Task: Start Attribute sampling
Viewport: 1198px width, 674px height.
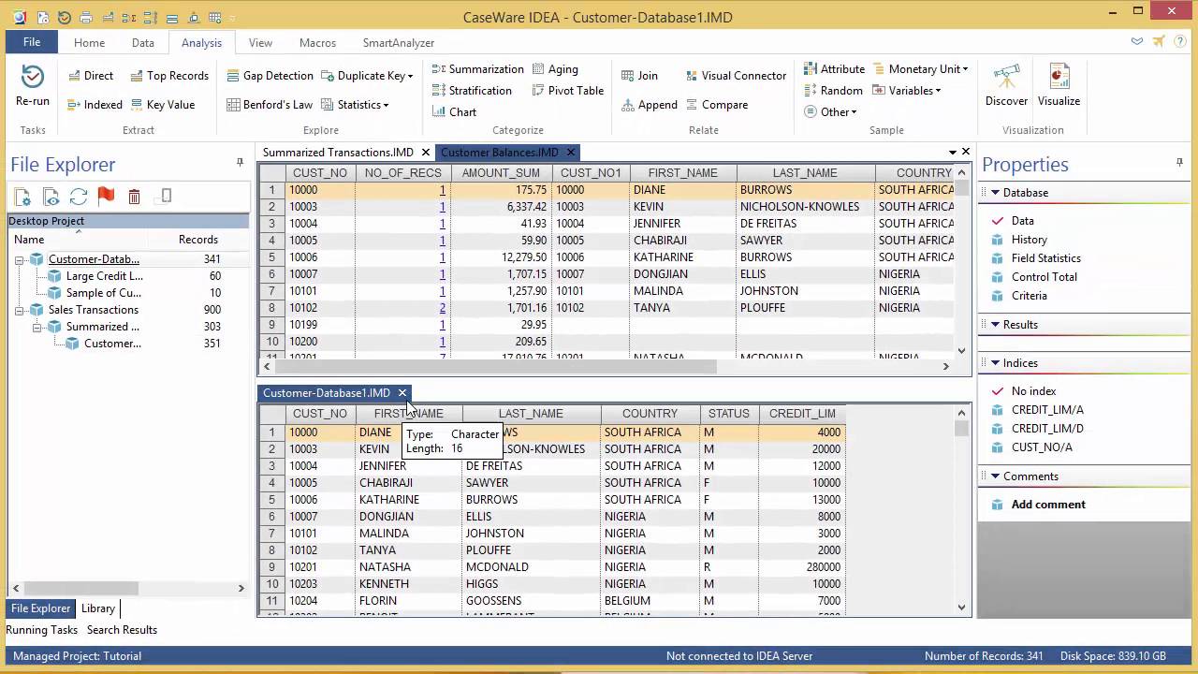Action: point(834,69)
